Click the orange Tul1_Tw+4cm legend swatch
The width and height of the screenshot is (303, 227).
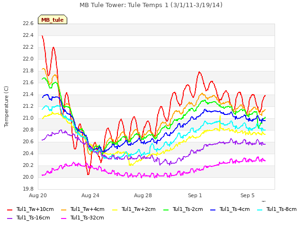click(63, 210)
